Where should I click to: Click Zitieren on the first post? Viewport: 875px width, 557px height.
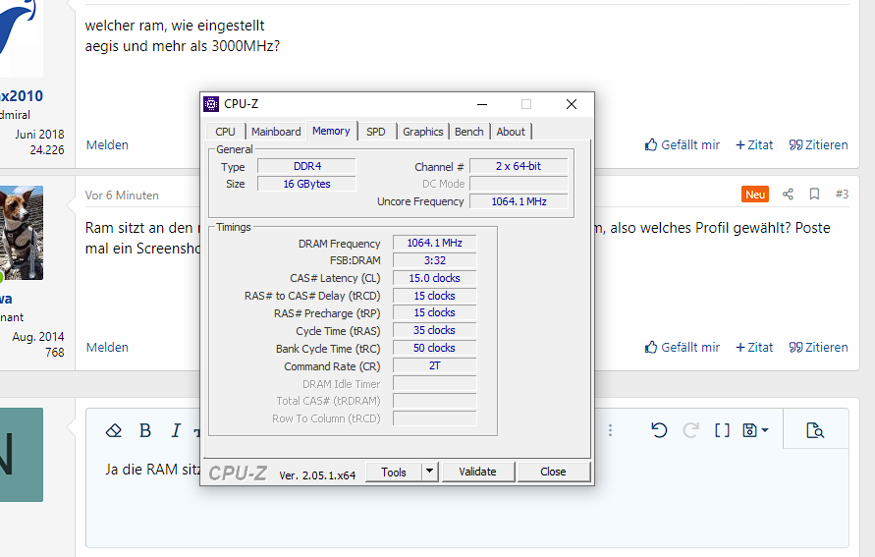tap(819, 145)
